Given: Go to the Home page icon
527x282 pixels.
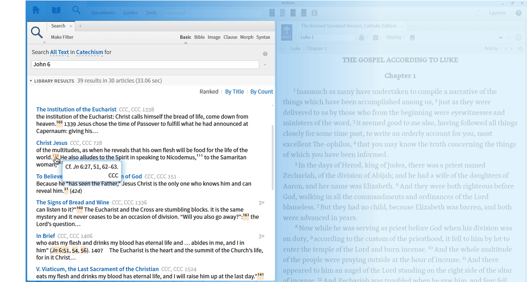Looking at the screenshot, I should [x=36, y=10].
